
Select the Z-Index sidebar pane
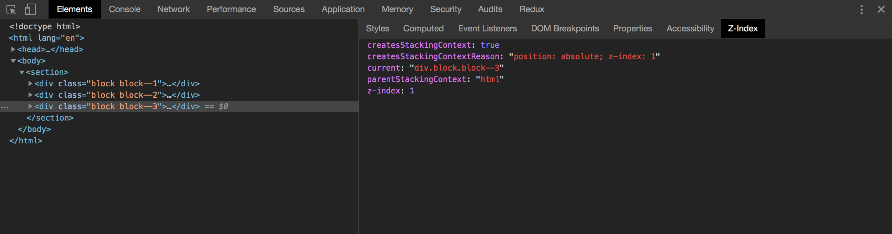tap(743, 29)
